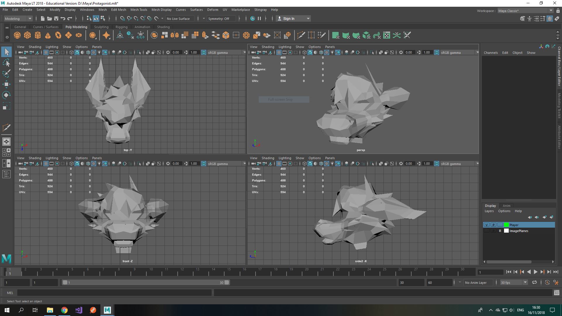Toggle the loop playback button
The image size is (562, 316).
[534, 282]
